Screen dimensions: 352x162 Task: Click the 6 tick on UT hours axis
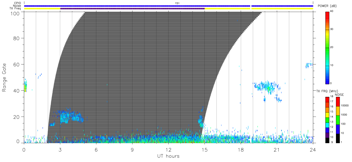[x=96, y=149]
